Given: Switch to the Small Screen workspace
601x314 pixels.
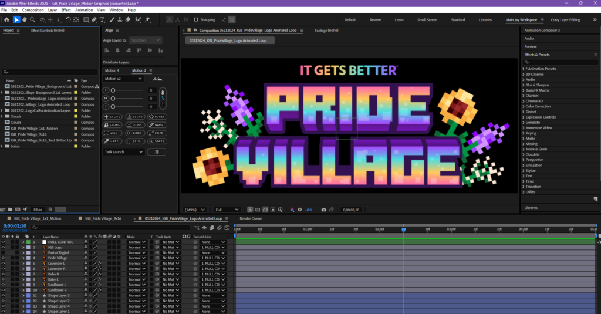Looking at the screenshot, I should click(427, 20).
